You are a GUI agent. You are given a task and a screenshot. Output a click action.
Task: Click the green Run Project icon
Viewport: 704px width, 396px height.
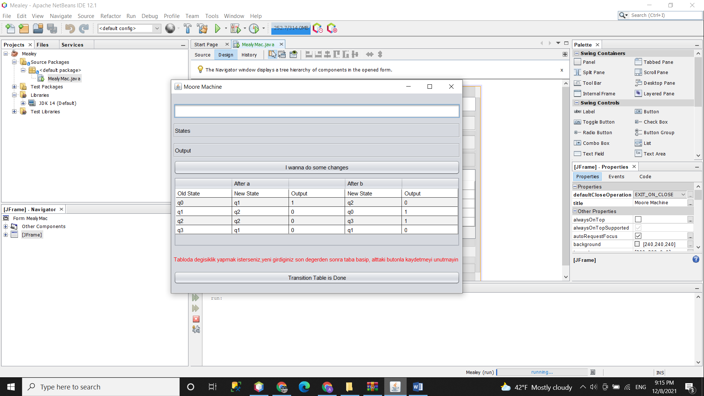218,28
